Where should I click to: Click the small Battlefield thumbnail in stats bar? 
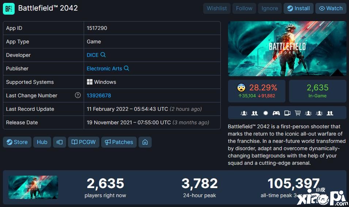point(33,187)
